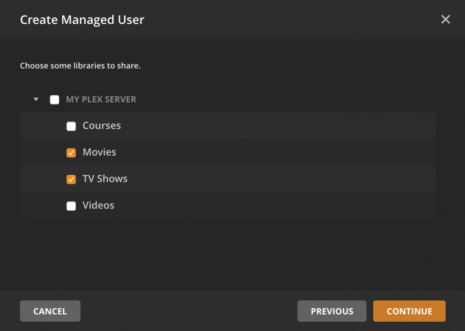
Task: Click the TV Shows library name
Action: click(x=105, y=179)
